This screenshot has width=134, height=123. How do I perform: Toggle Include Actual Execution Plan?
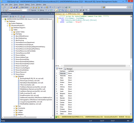click(x=60, y=10)
